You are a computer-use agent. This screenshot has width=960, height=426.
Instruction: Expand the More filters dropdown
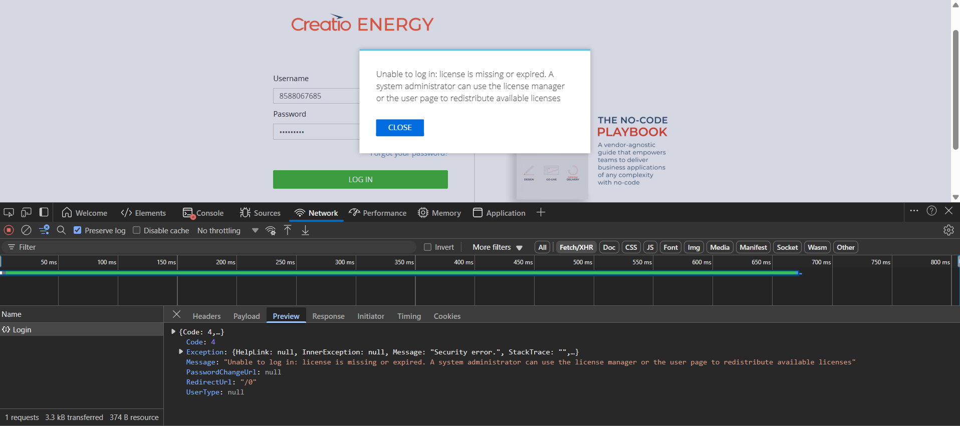pyautogui.click(x=498, y=247)
